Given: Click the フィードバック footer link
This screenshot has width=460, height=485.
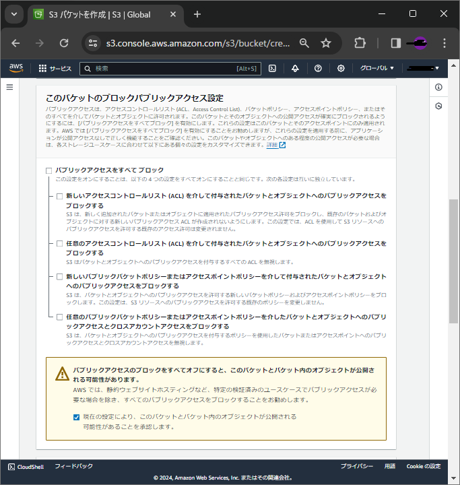Looking at the screenshot, I should pyautogui.click(x=73, y=466).
